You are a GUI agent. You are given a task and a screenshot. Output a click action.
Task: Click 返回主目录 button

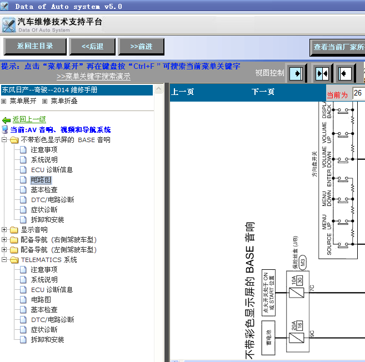pyautogui.click(x=35, y=47)
